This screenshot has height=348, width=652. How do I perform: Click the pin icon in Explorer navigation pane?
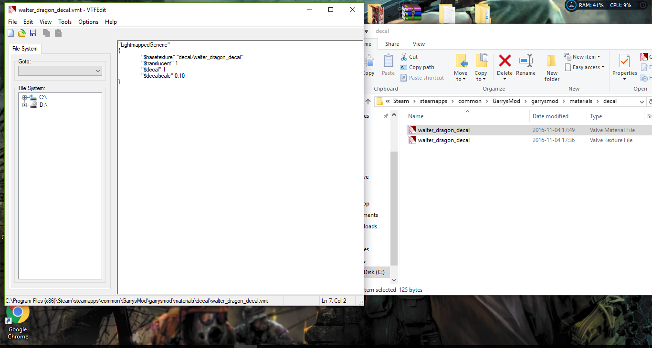click(386, 116)
